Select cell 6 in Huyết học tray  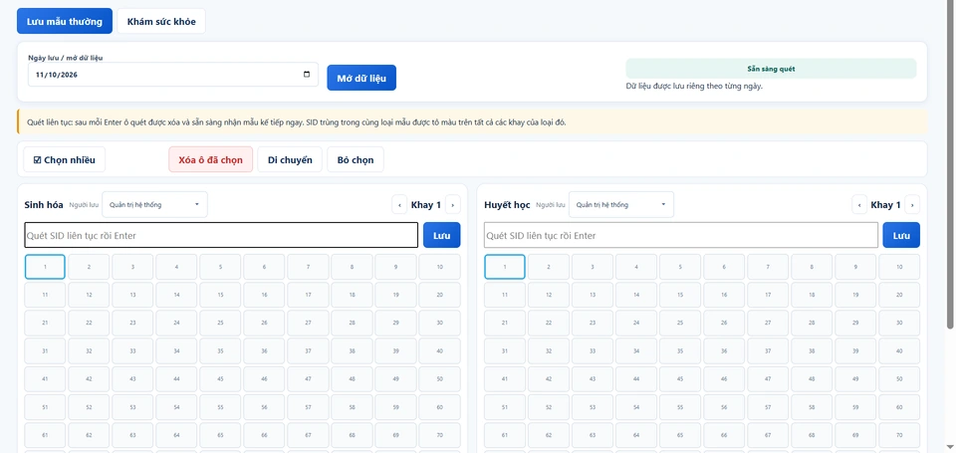point(724,267)
